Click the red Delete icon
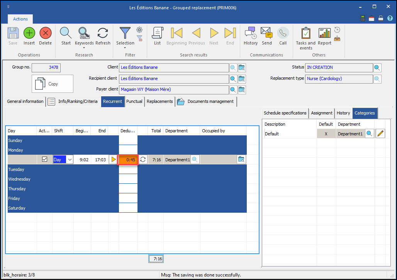 pos(45,33)
